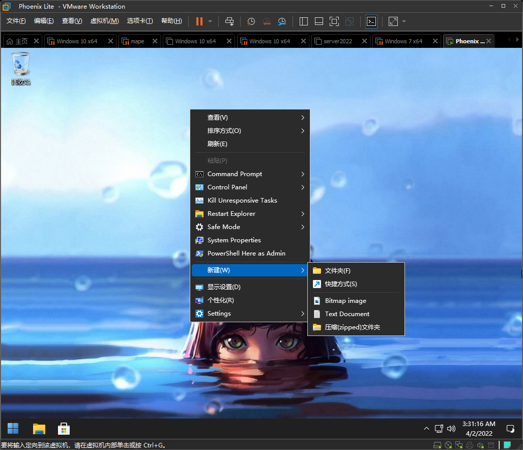Select Kill Unresponsive Tasks menu entry

pyautogui.click(x=242, y=201)
